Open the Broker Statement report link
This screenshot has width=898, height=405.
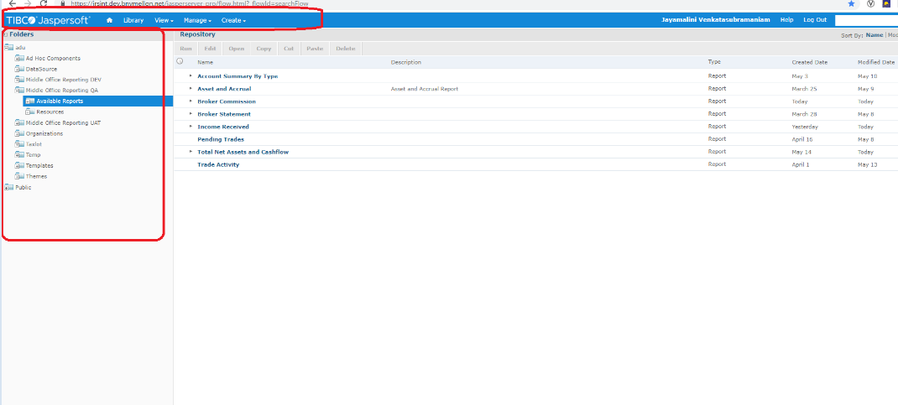[x=224, y=114]
